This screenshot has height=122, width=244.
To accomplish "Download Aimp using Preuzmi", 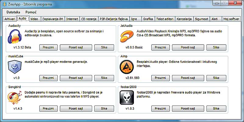I will 160,78.
